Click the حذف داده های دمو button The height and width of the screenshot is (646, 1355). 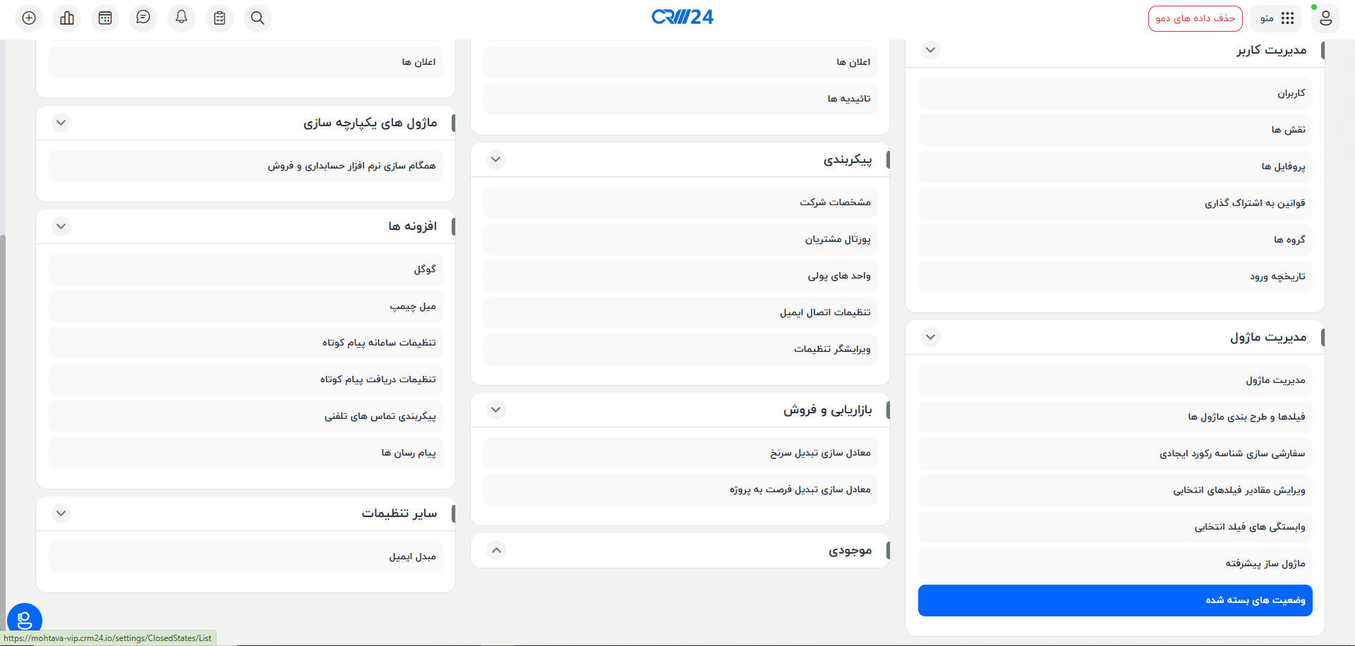(1195, 18)
